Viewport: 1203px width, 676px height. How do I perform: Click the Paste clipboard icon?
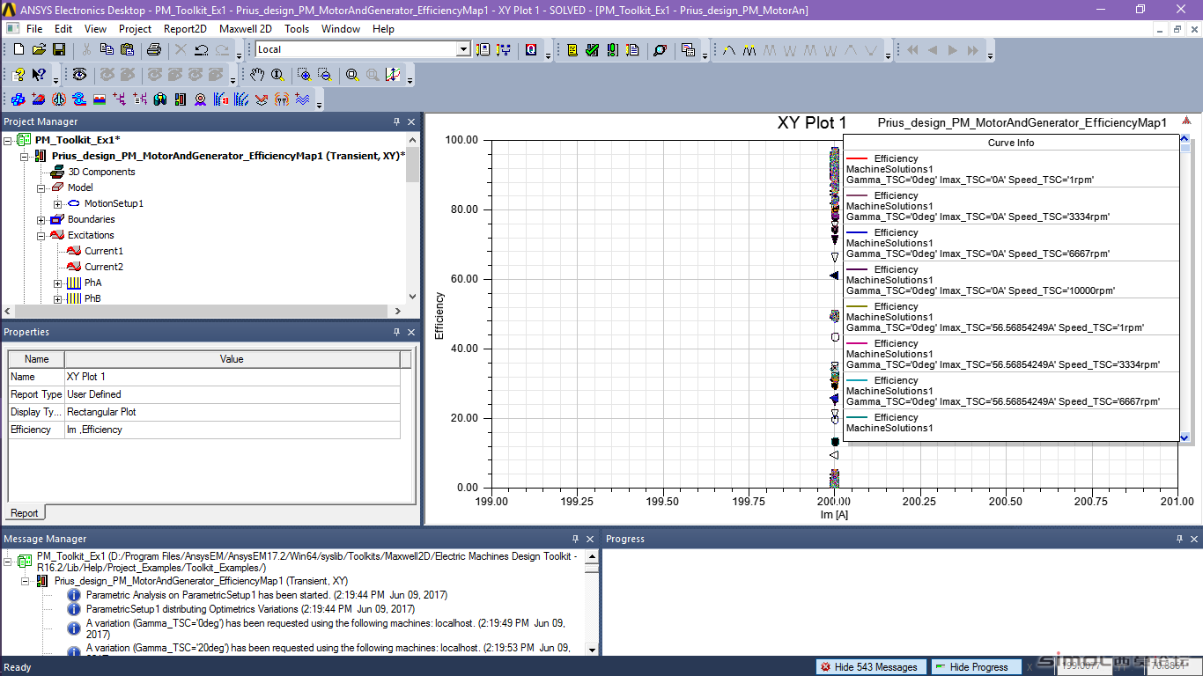[x=127, y=49]
